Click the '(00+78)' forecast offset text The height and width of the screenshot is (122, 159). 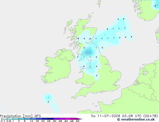coord(151,116)
